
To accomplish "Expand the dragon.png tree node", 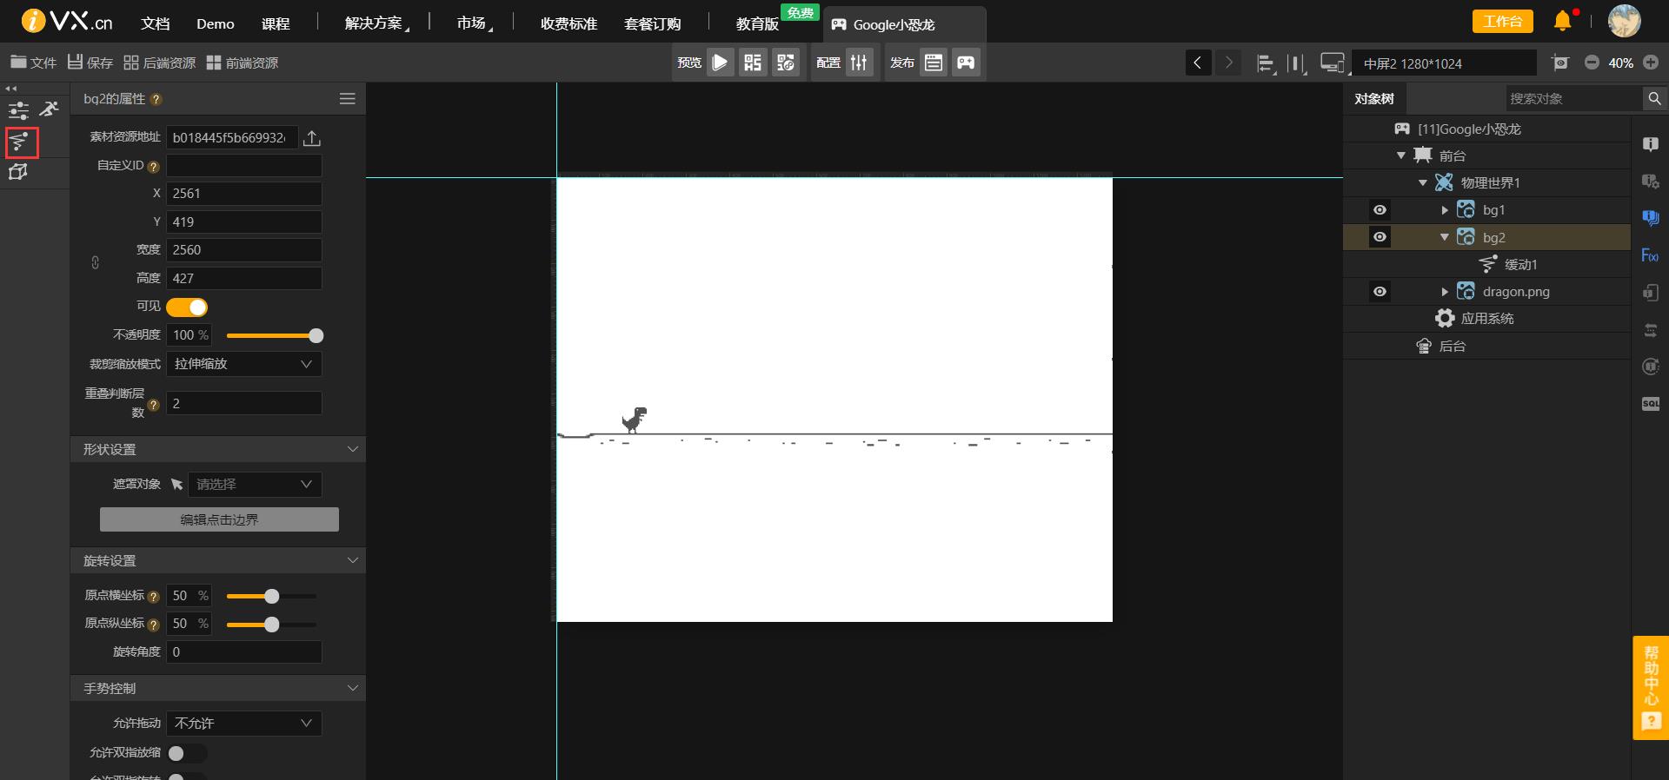I will (x=1445, y=292).
